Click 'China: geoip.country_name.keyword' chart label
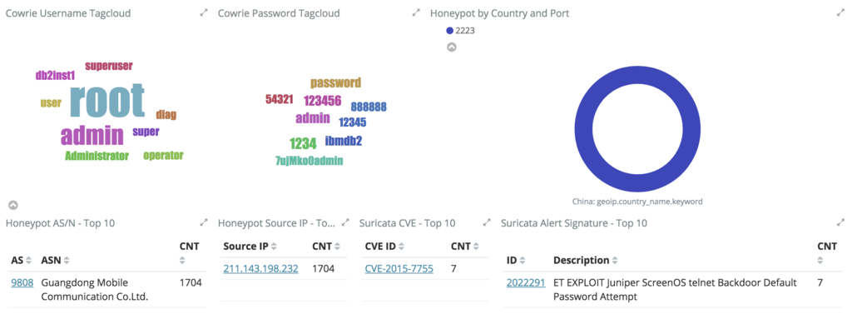 tap(637, 202)
